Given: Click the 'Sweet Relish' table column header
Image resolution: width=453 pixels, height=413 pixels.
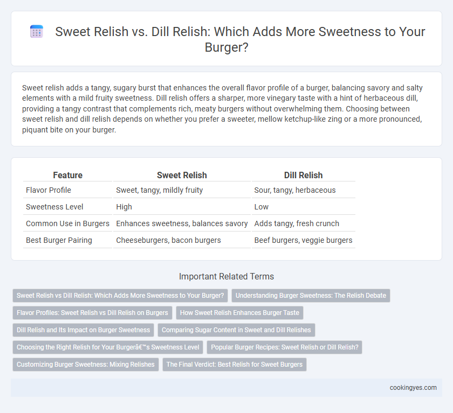Looking at the screenshot, I should coord(182,175).
